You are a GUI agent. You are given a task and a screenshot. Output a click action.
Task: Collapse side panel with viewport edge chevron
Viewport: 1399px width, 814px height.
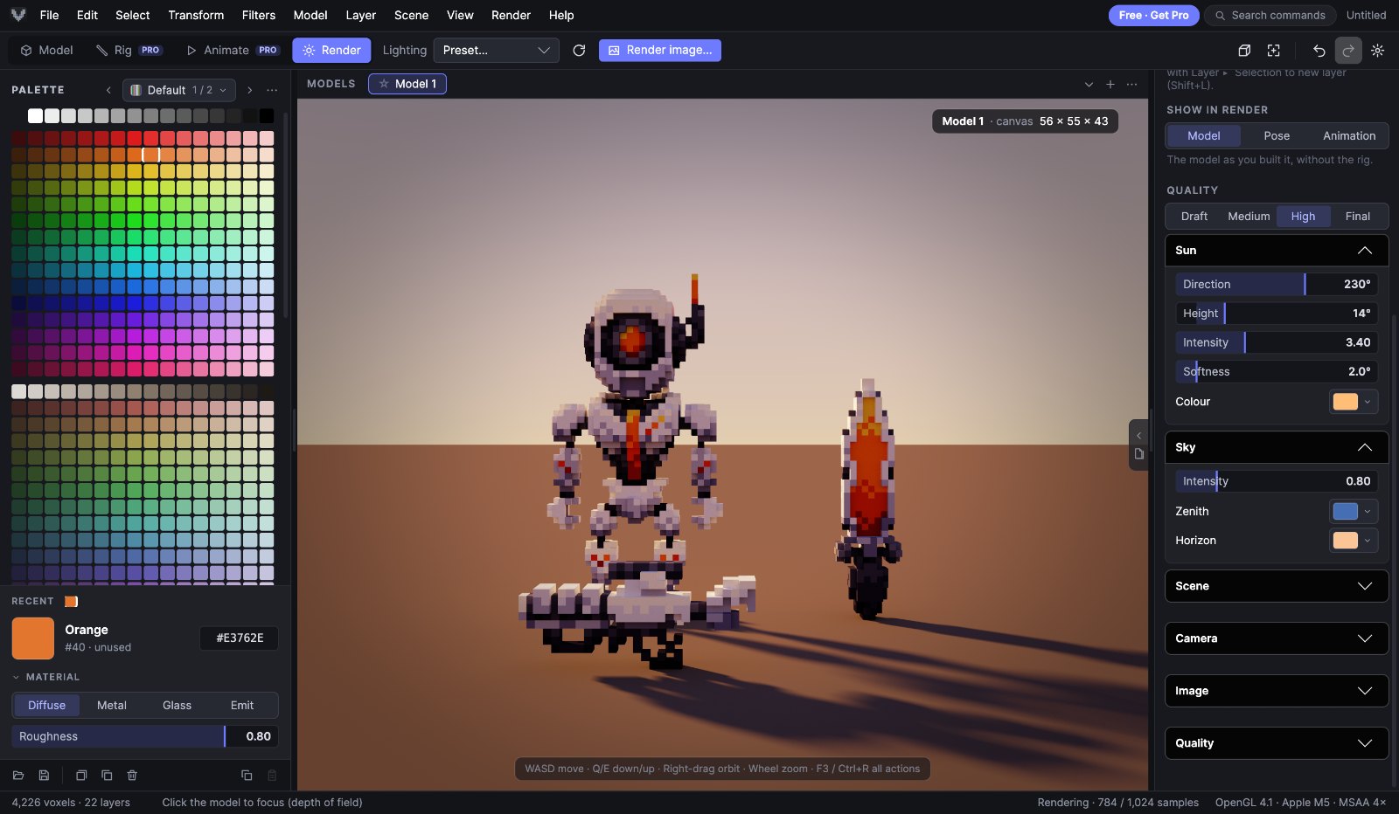click(1138, 435)
